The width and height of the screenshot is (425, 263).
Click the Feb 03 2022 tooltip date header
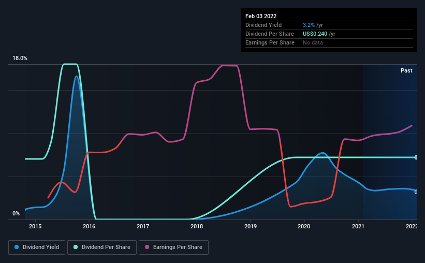pos(261,16)
